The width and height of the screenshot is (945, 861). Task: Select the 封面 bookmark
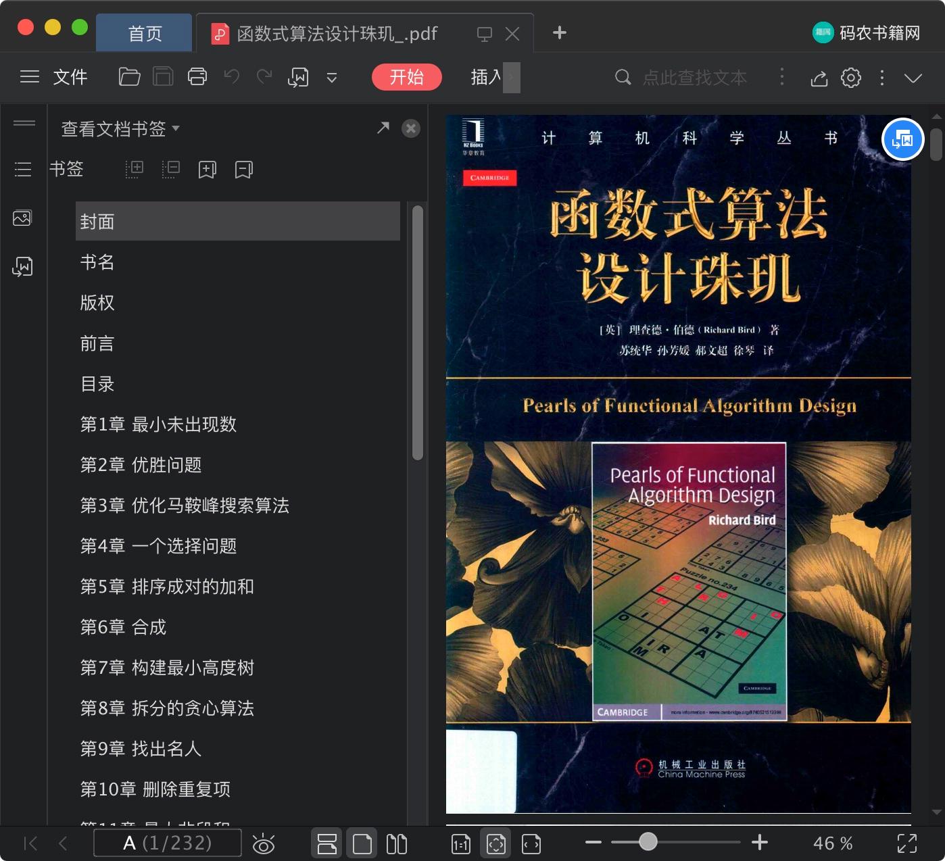(238, 221)
